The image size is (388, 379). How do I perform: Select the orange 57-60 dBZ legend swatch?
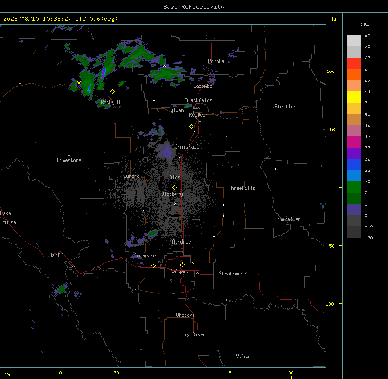(x=354, y=74)
